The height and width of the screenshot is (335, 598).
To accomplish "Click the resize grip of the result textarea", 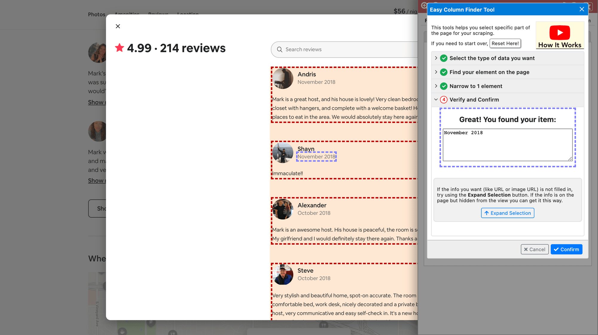I will coord(570,159).
